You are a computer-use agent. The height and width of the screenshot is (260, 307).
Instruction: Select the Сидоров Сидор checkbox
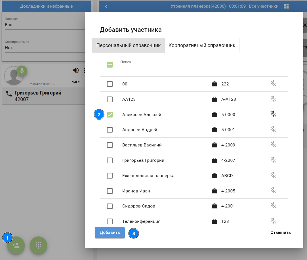pyautogui.click(x=110, y=206)
